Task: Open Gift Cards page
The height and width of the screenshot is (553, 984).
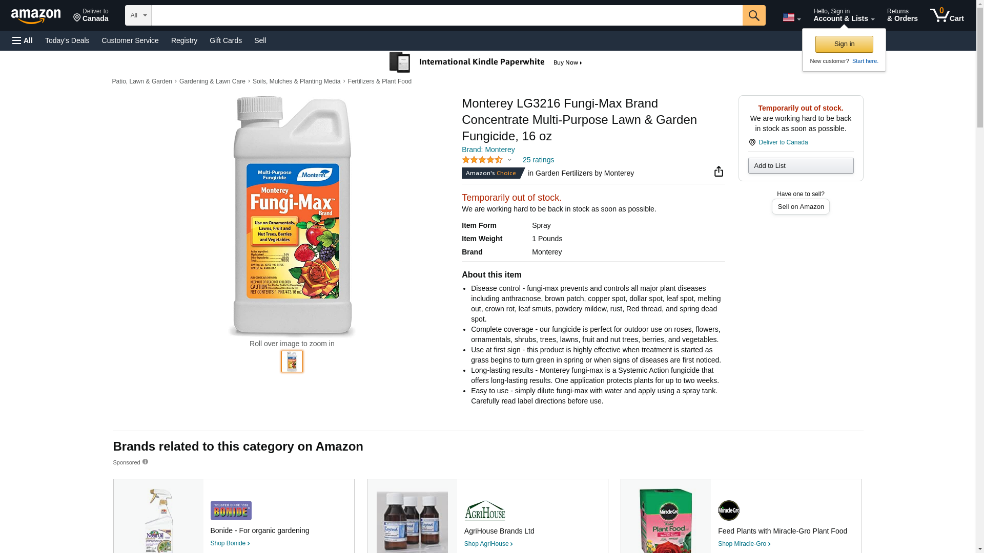Action: [225, 40]
